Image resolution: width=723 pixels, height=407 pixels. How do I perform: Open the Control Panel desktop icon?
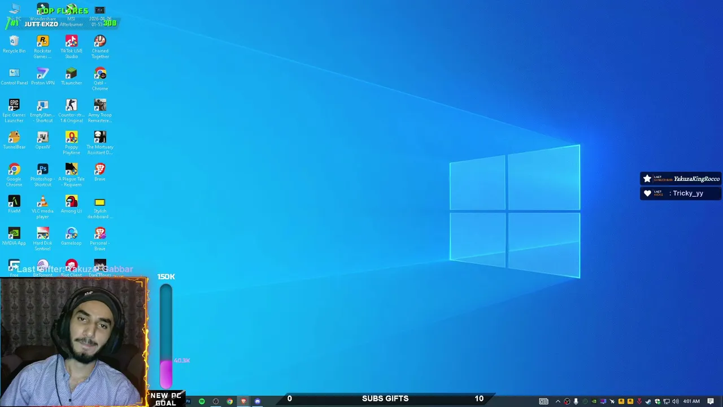(14, 77)
